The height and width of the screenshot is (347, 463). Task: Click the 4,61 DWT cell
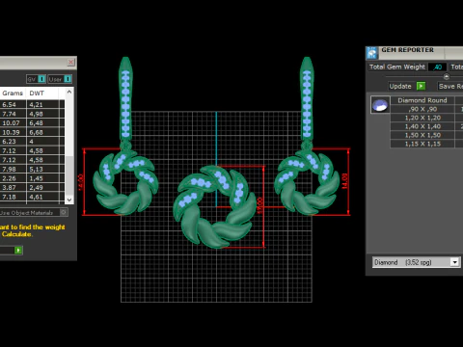(x=42, y=197)
